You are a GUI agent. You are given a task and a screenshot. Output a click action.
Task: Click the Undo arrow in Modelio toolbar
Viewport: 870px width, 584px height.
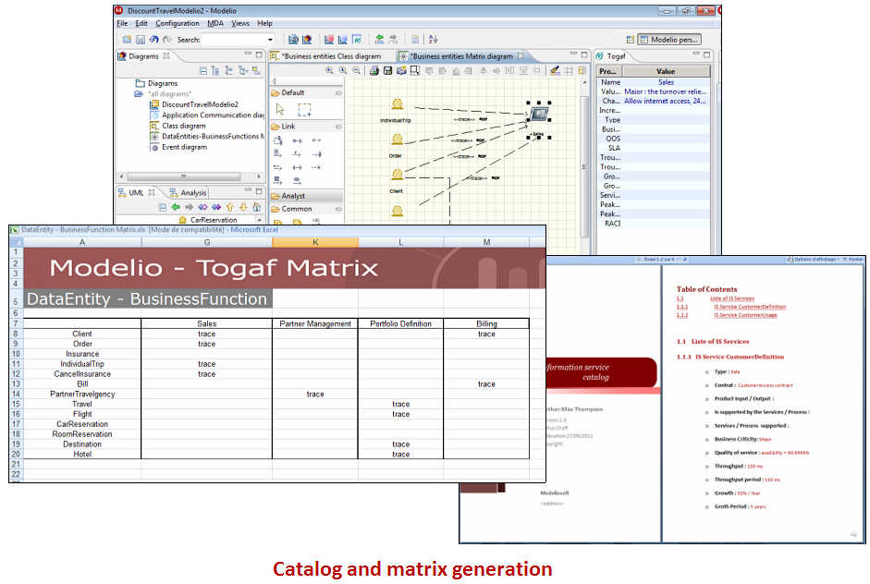pos(153,40)
